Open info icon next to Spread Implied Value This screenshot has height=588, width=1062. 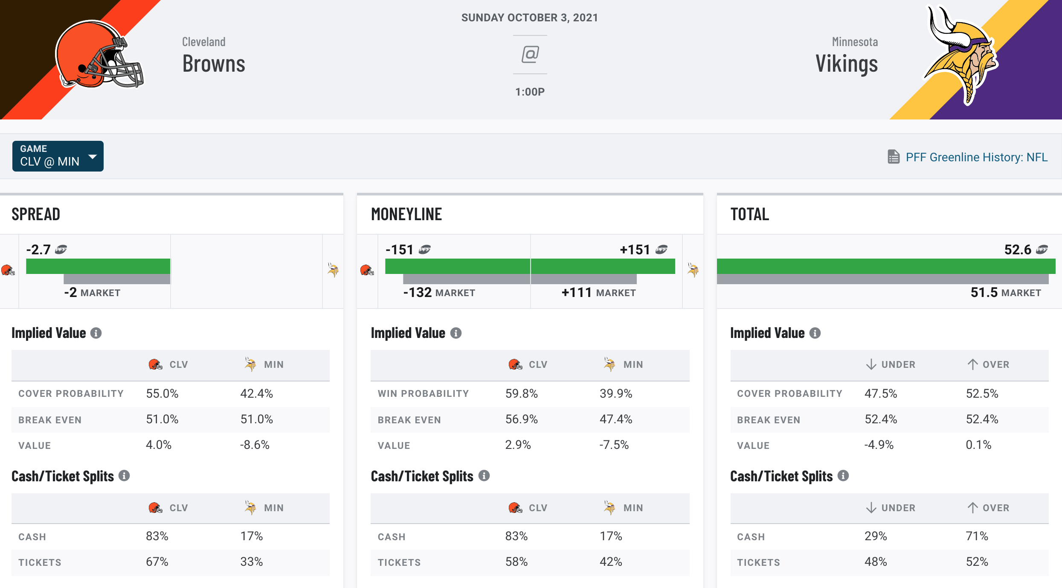pos(96,333)
